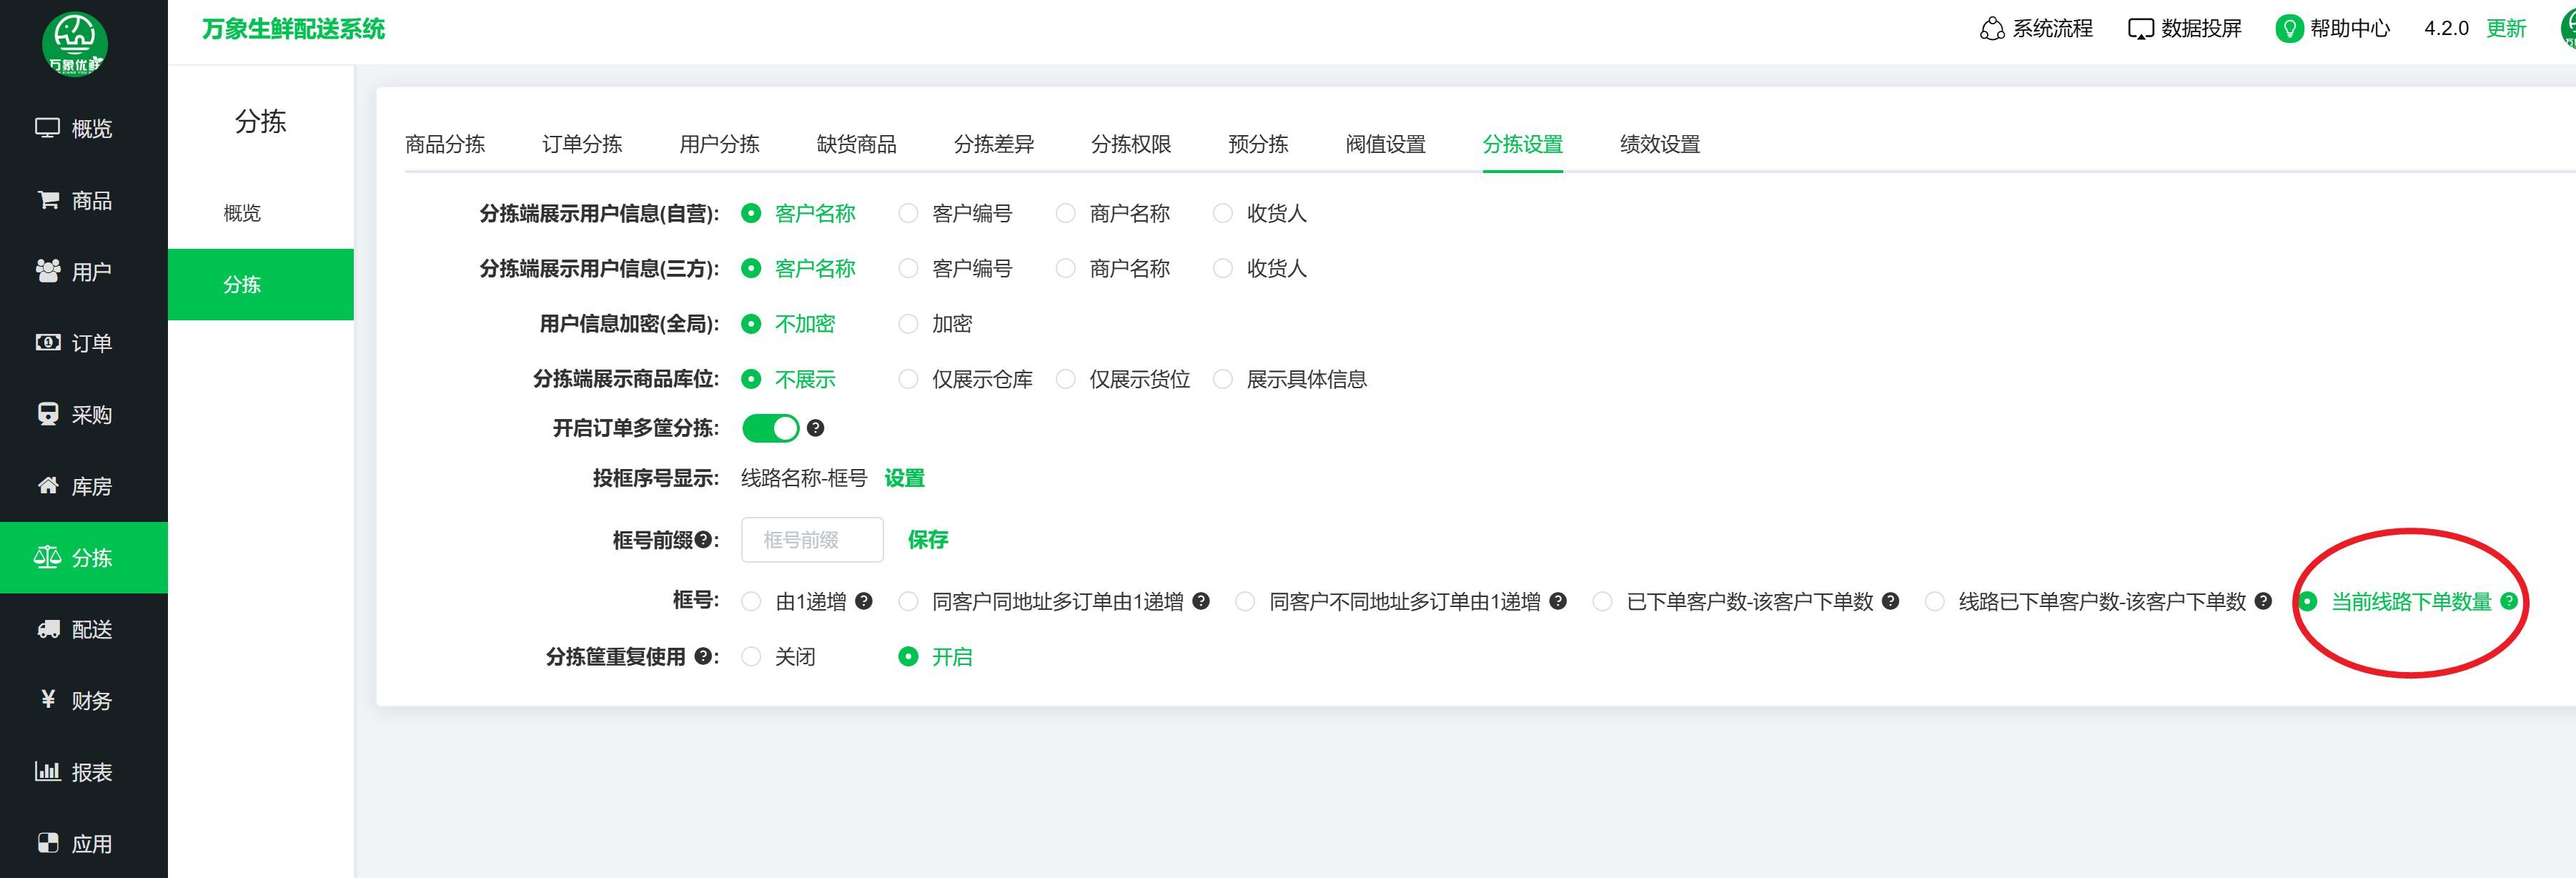Click the 概览 monitor icon in sidebar
The width and height of the screenshot is (2576, 878).
(x=47, y=128)
